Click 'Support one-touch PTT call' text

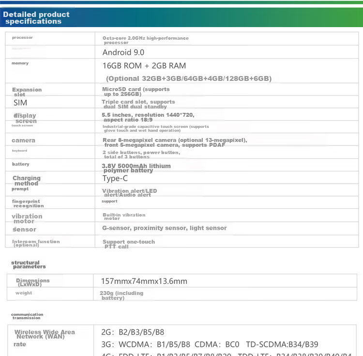(129, 244)
